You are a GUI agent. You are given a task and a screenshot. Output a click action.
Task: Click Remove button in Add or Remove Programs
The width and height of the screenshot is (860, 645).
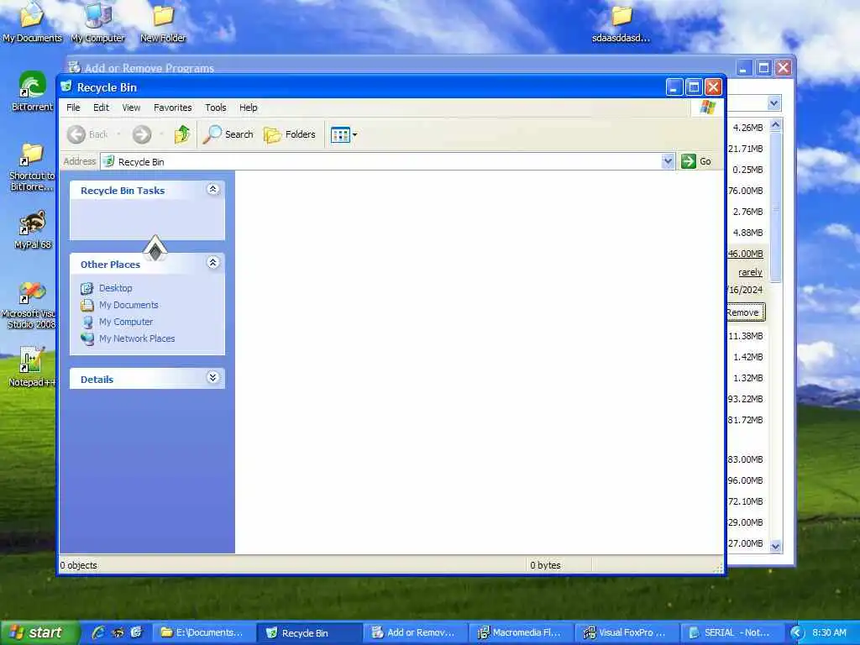click(744, 312)
